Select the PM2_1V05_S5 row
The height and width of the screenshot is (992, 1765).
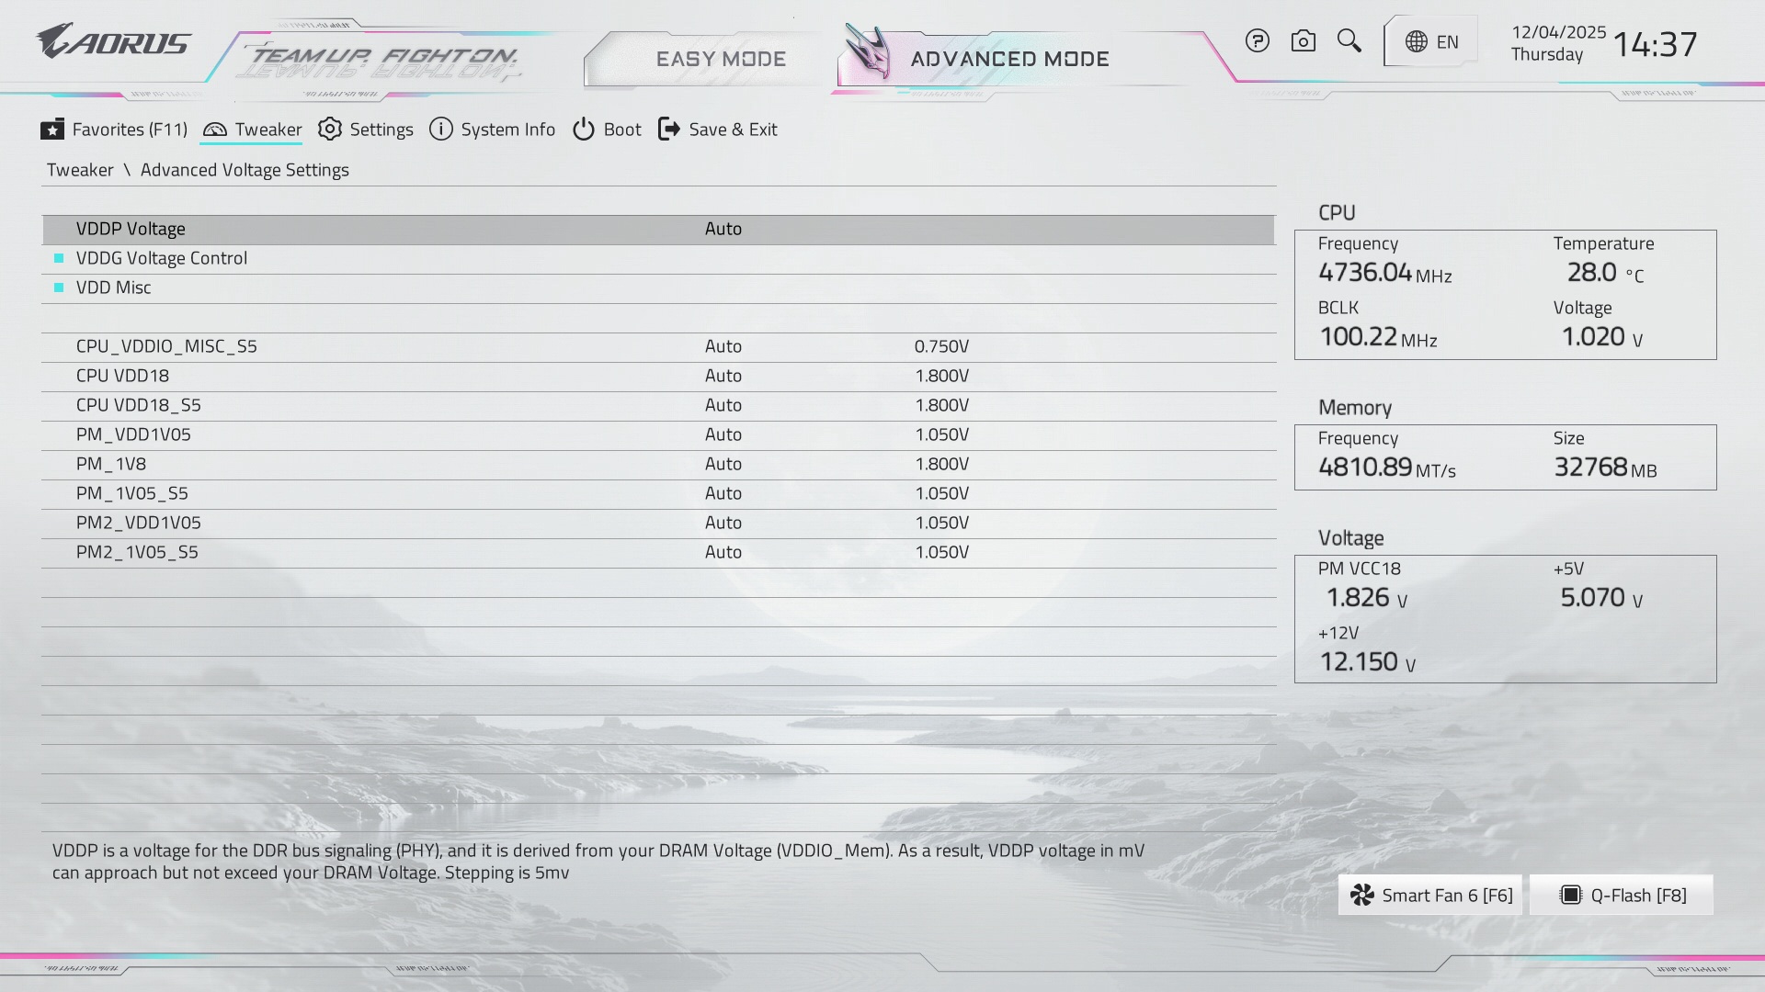coord(137,552)
